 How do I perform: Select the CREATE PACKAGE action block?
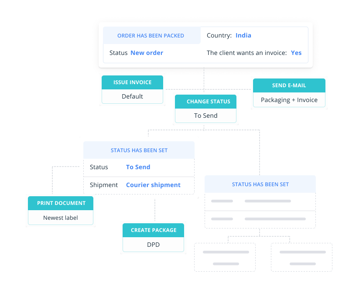click(153, 230)
